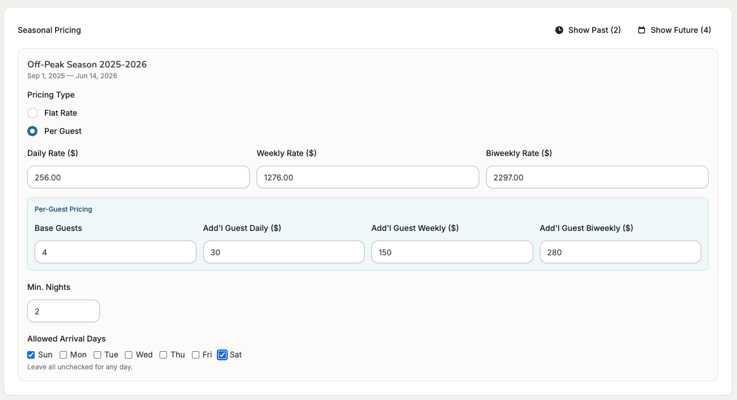
Task: Check the Tue arrival day box
Action: coord(98,355)
